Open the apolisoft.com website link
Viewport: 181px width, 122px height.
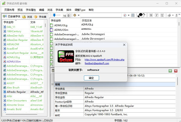(x=104, y=60)
